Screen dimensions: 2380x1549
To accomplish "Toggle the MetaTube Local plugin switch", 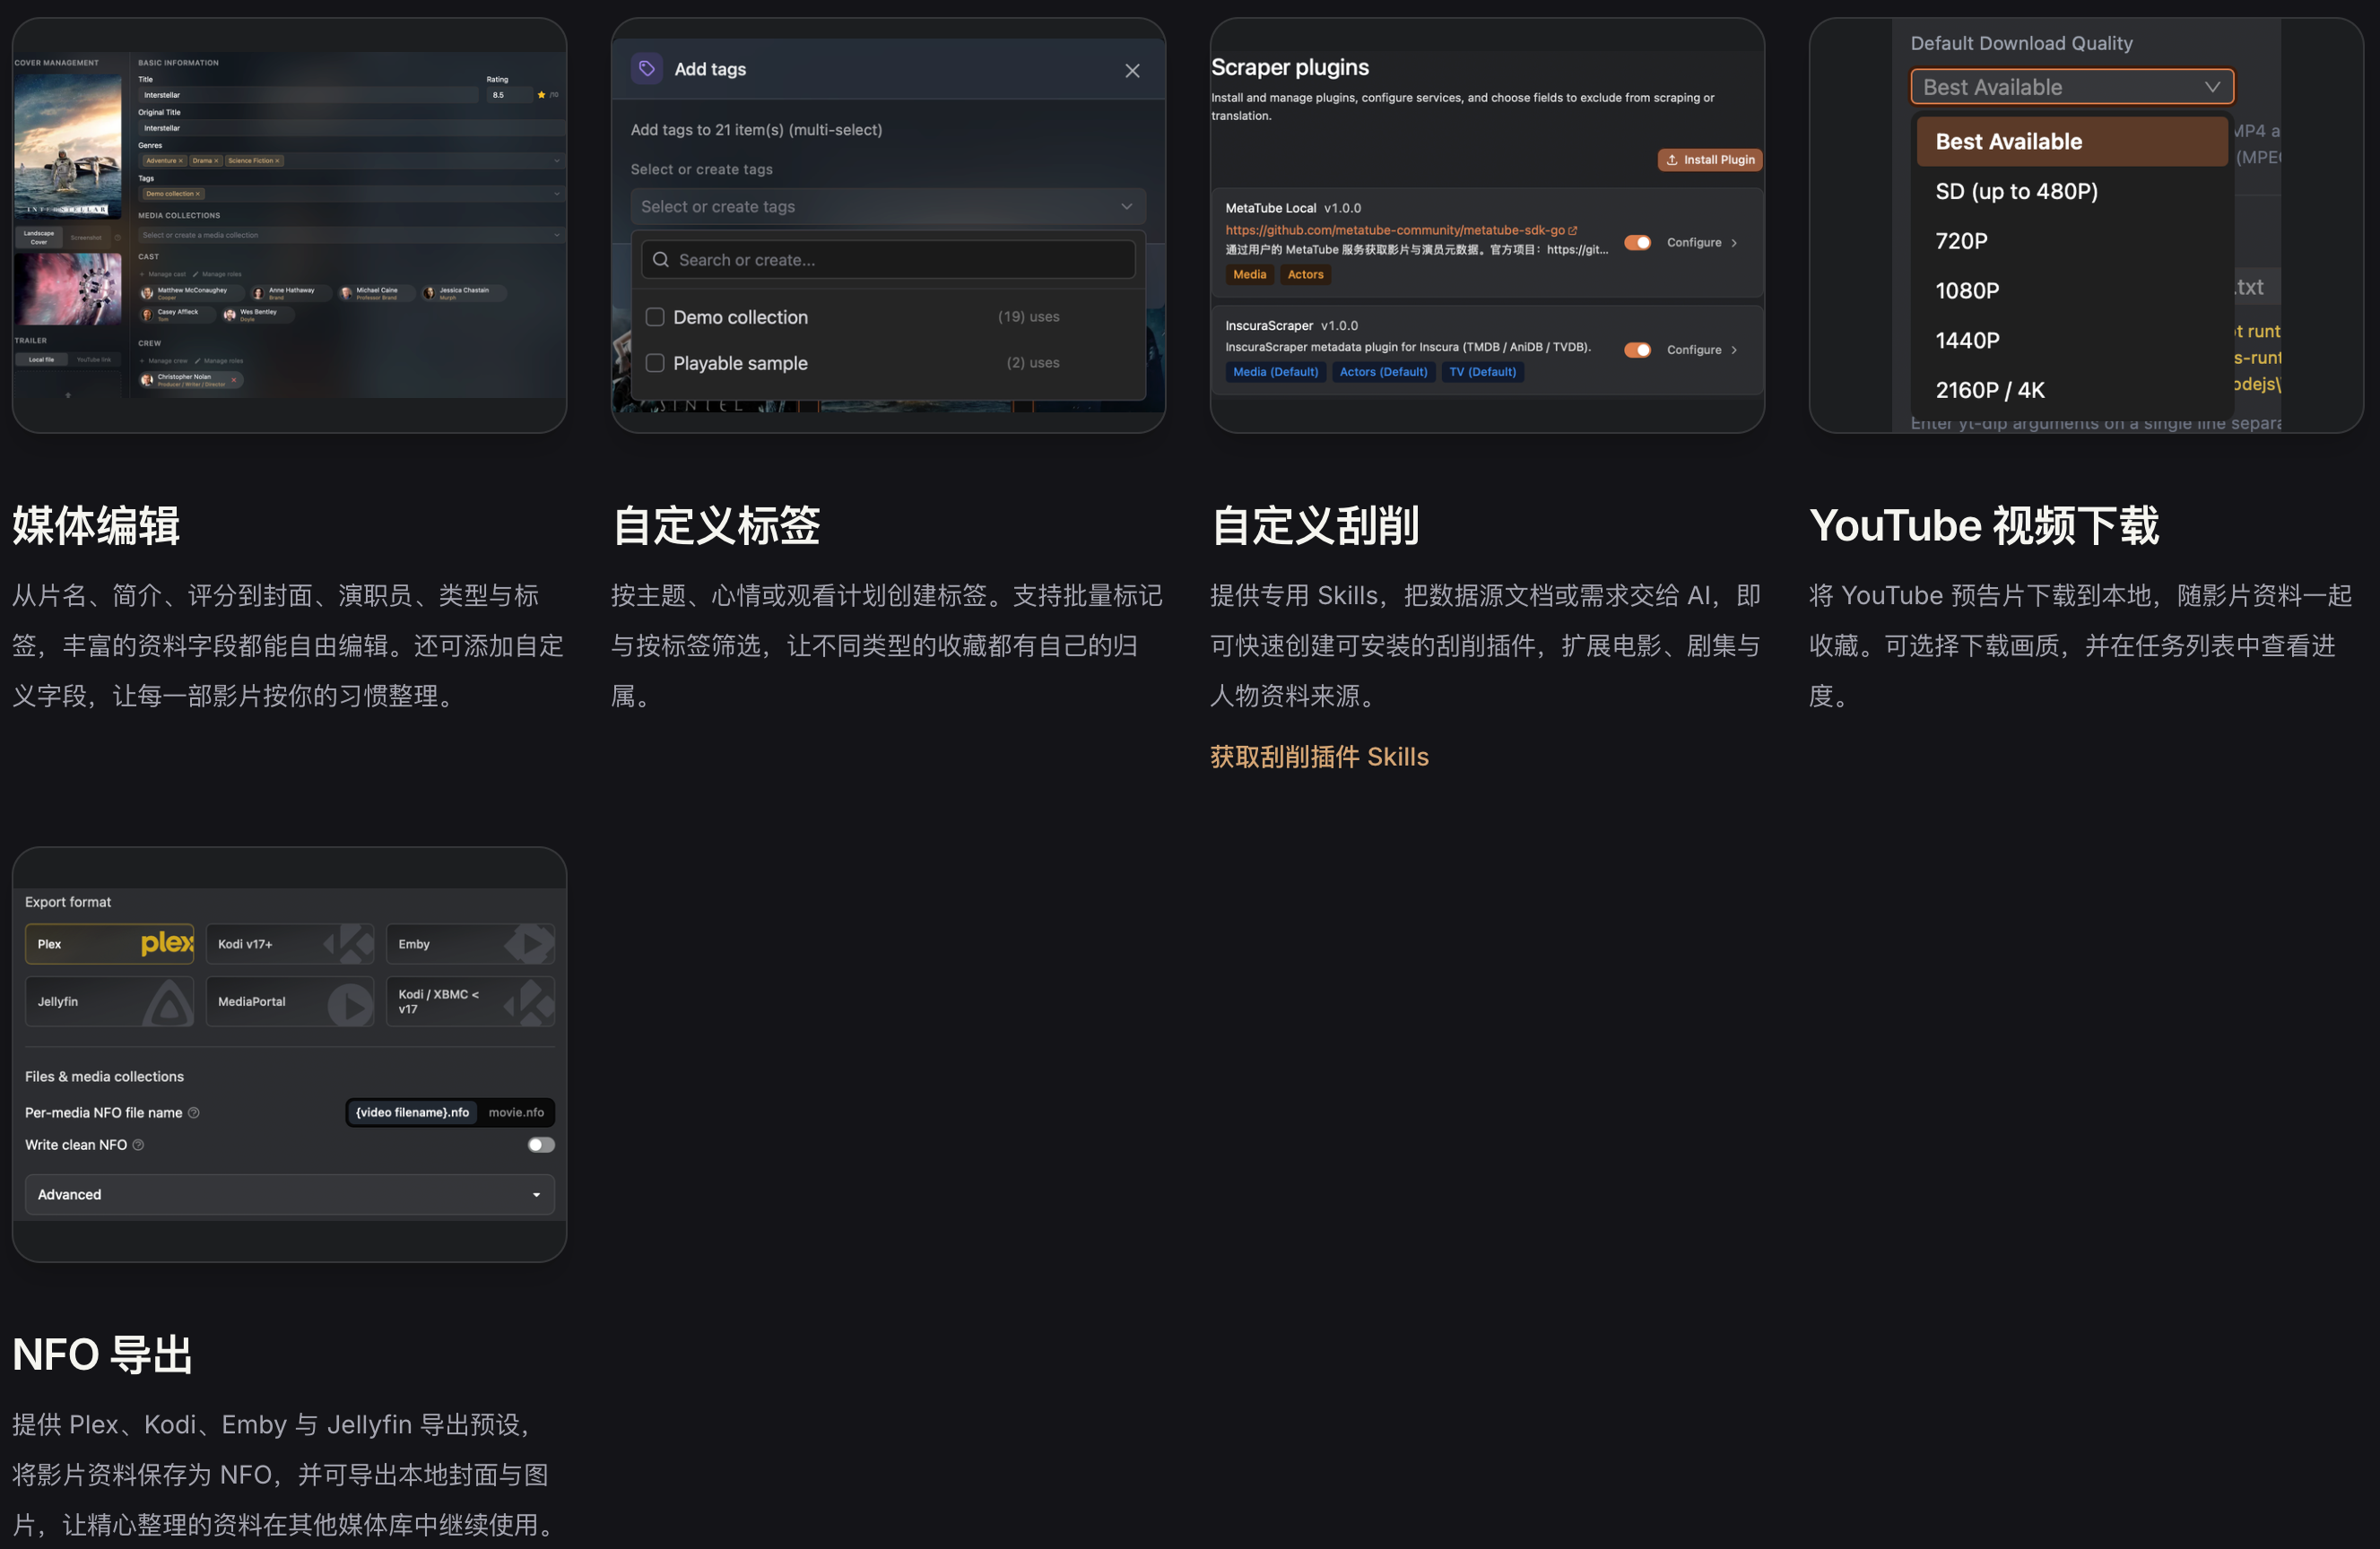I will (x=1637, y=243).
